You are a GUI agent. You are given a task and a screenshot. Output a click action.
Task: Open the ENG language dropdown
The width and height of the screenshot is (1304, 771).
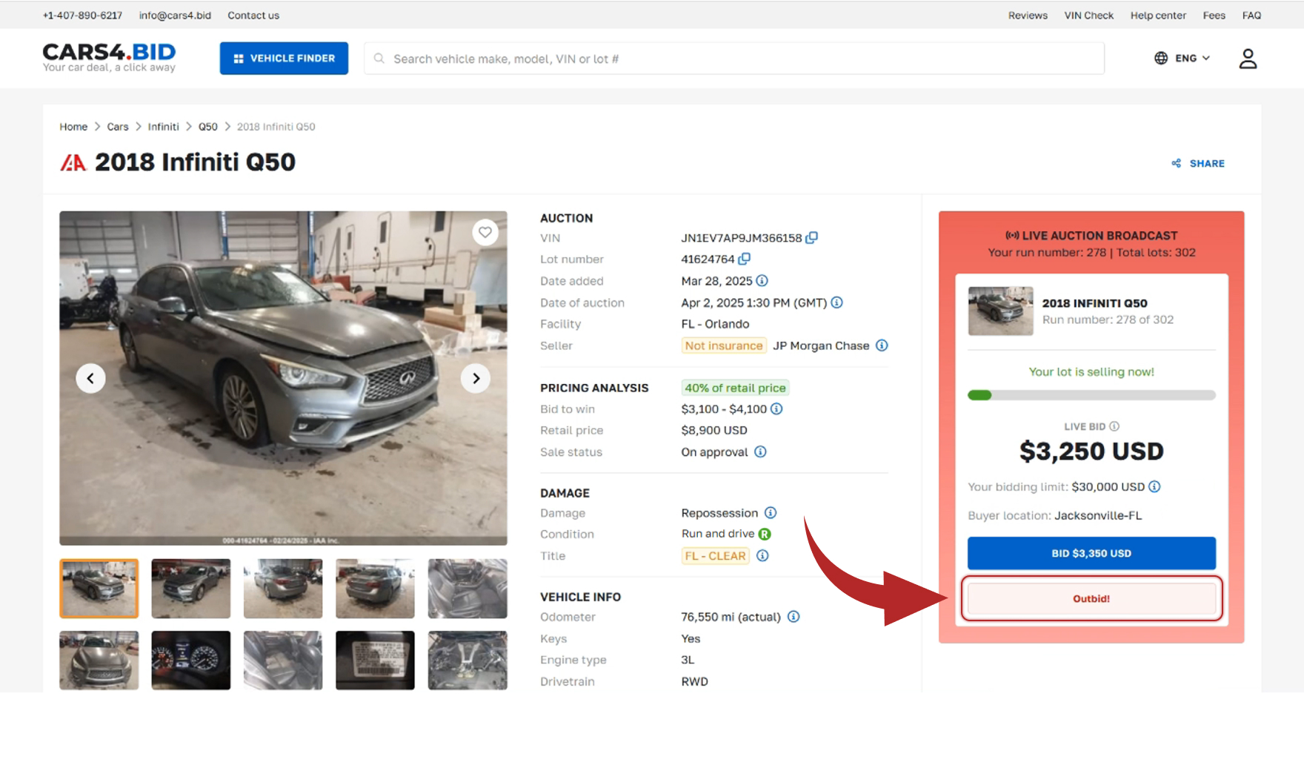[1182, 58]
